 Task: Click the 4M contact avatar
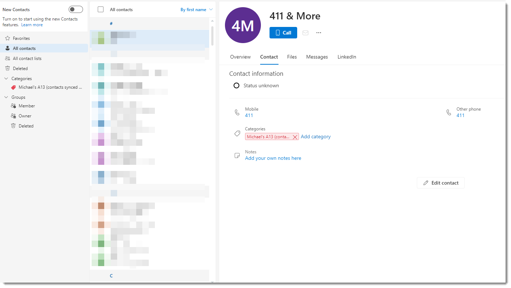243,25
